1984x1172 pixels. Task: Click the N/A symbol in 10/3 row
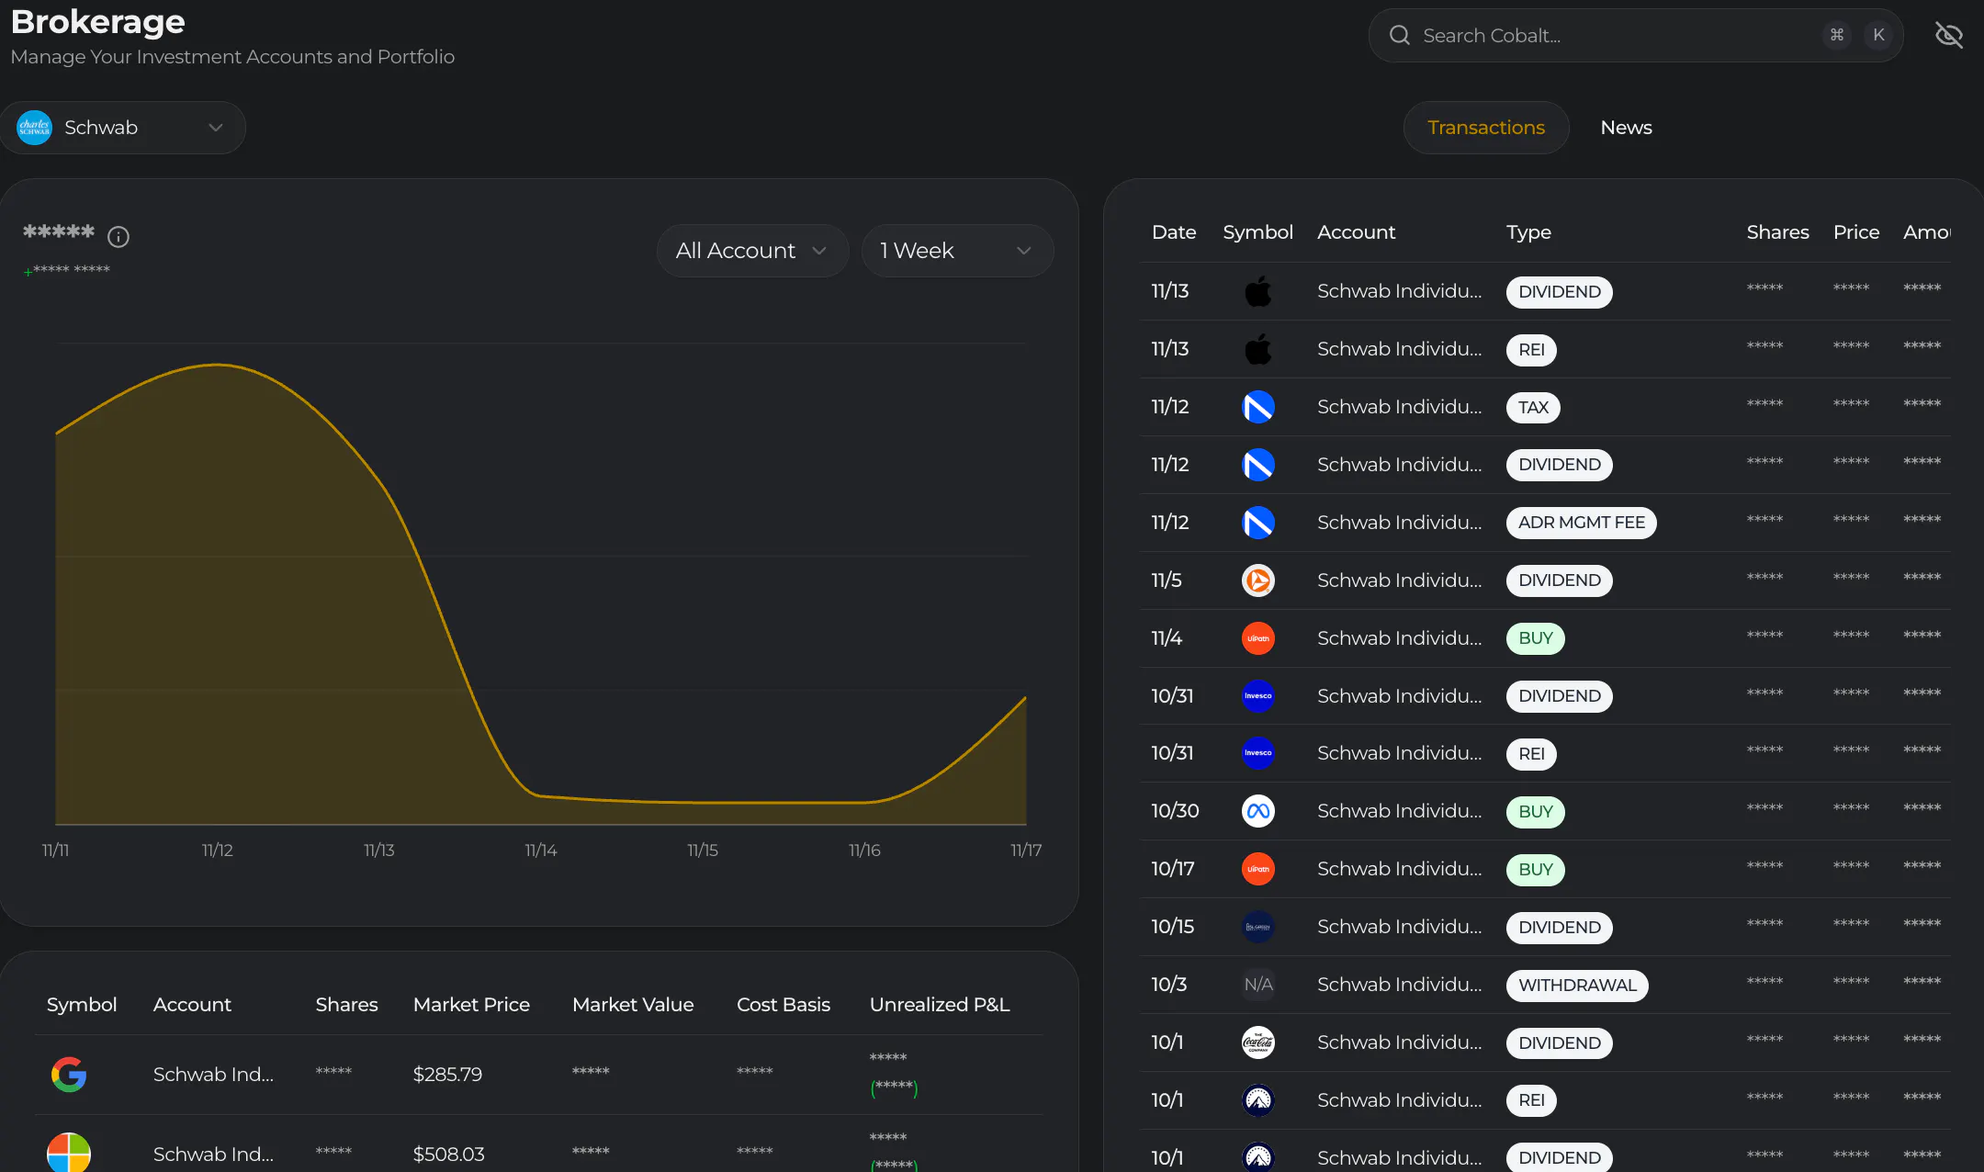1257,985
